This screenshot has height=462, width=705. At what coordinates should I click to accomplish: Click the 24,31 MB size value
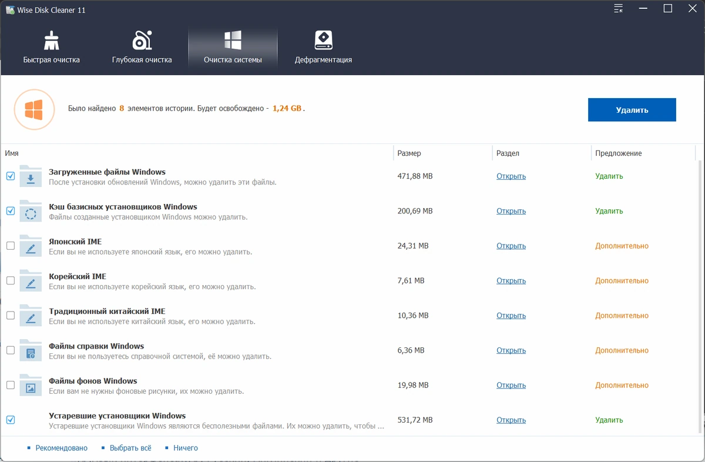413,246
